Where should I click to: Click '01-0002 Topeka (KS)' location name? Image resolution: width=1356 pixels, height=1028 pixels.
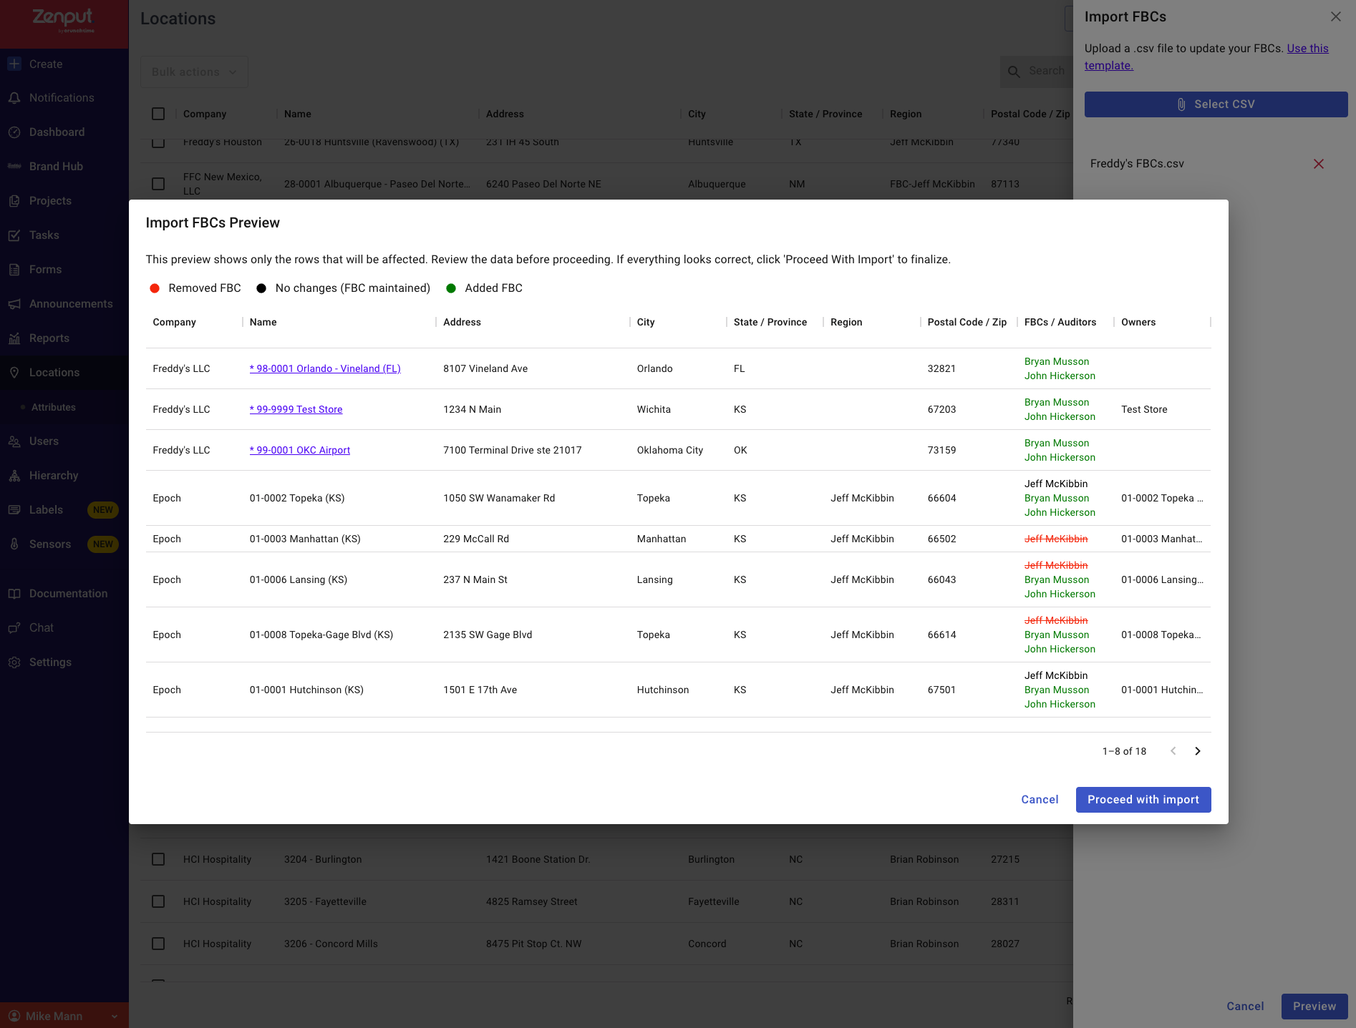pos(297,498)
